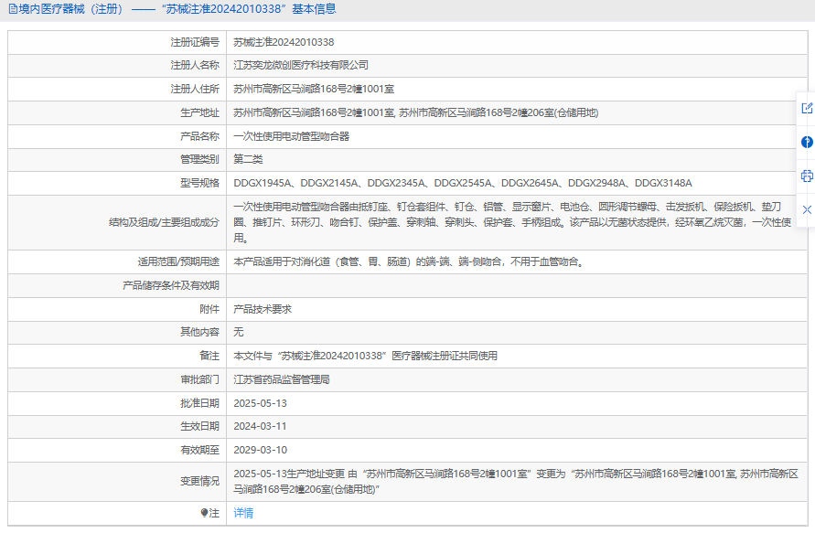The height and width of the screenshot is (533, 815).
Task: Click the 备注 remark text
Action: point(365,356)
